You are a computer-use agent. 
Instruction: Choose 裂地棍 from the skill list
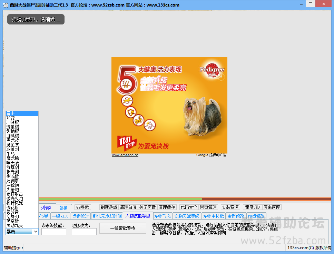pos(22,131)
